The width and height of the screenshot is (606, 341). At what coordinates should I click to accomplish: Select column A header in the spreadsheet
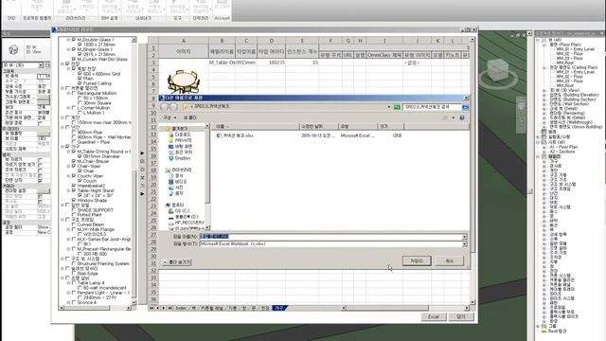coord(184,40)
